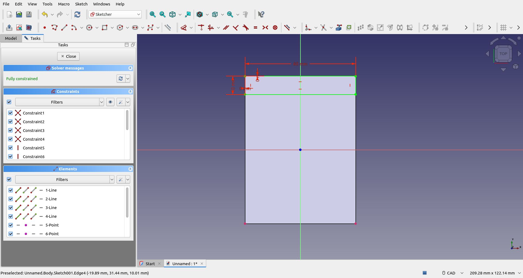The image size is (523, 278).
Task: Uncheck Constraint3 checkbox
Action: coord(10,130)
